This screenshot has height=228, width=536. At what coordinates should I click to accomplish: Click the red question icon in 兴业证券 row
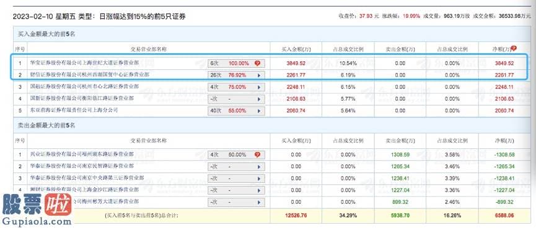coord(257,154)
